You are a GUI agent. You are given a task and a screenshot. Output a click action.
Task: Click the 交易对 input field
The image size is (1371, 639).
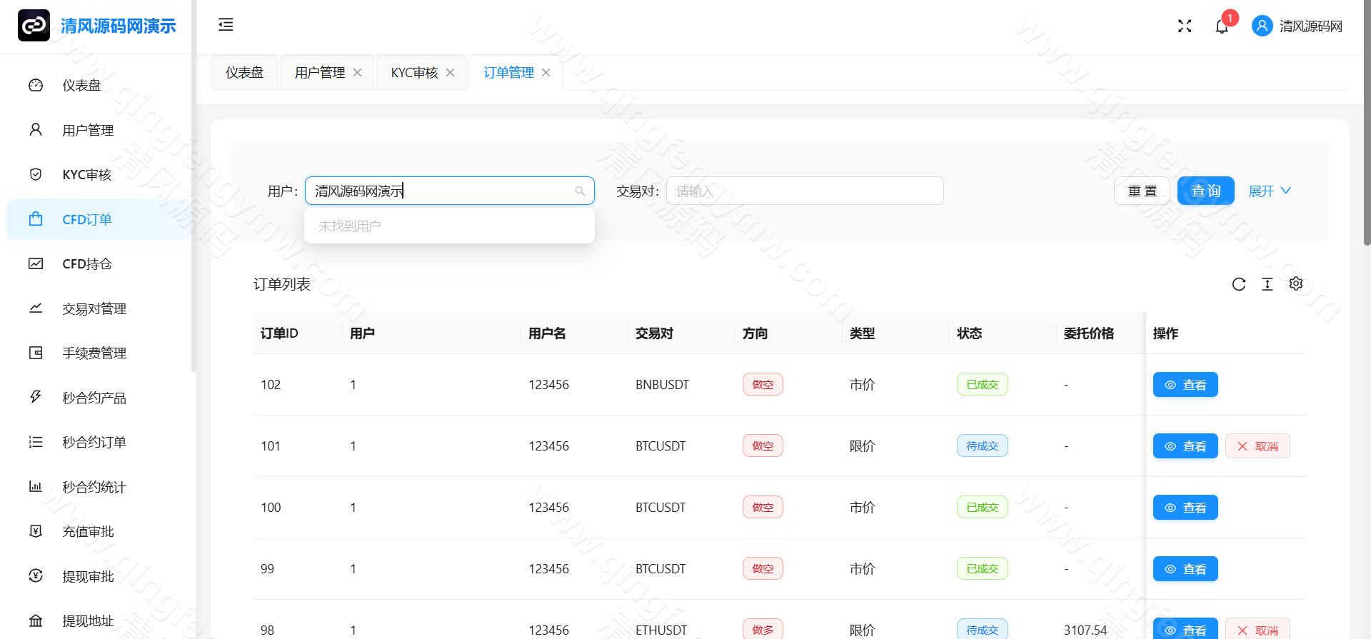click(805, 191)
